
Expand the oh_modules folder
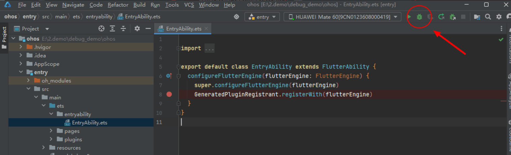[x=28, y=81]
